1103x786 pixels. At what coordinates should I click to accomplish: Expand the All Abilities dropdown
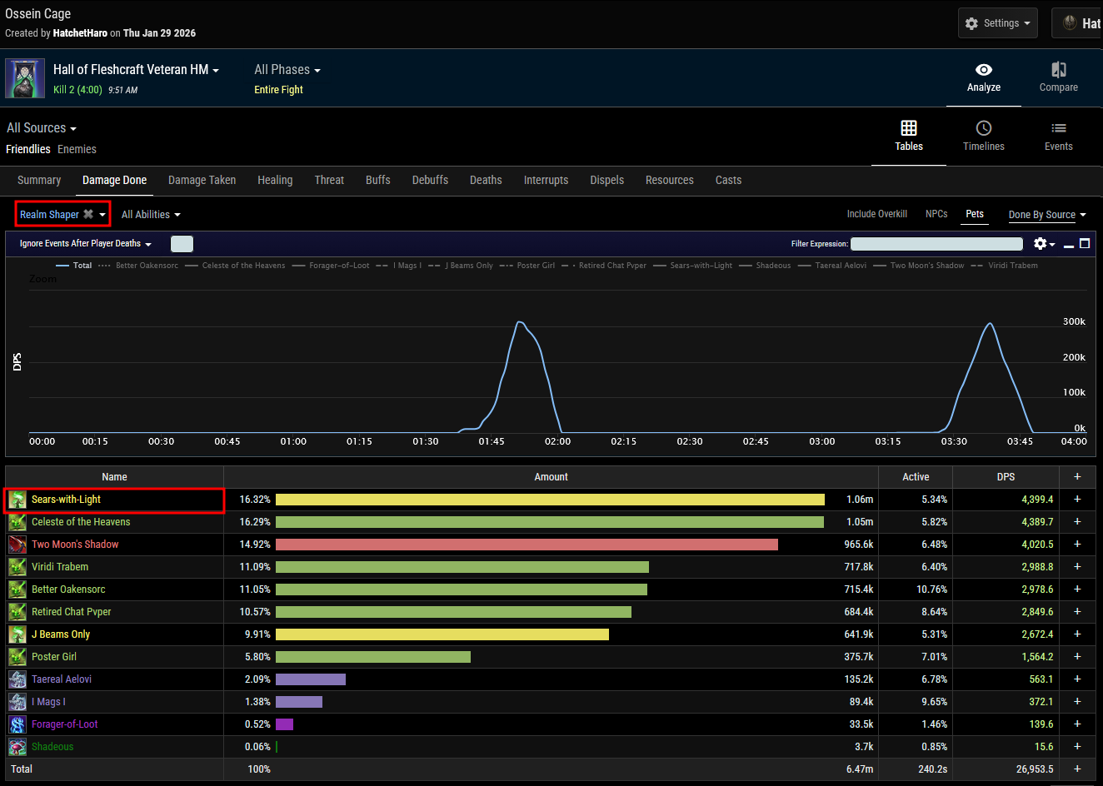tap(151, 215)
